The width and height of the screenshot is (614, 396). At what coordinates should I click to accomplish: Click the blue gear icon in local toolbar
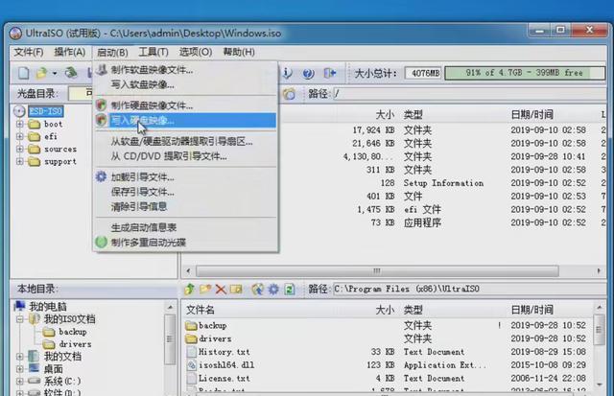pyautogui.click(x=273, y=290)
